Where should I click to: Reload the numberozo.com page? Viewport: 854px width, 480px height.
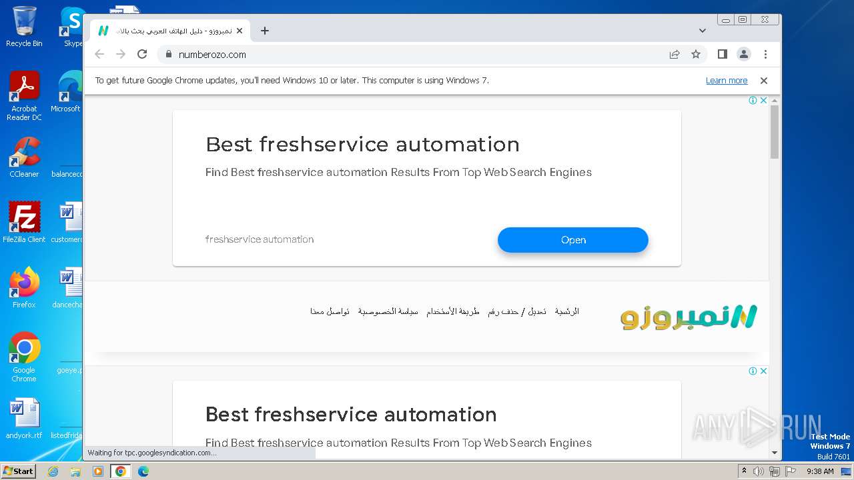point(142,54)
